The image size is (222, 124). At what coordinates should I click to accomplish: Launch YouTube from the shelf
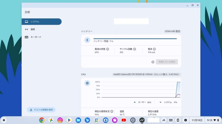click(x=124, y=120)
